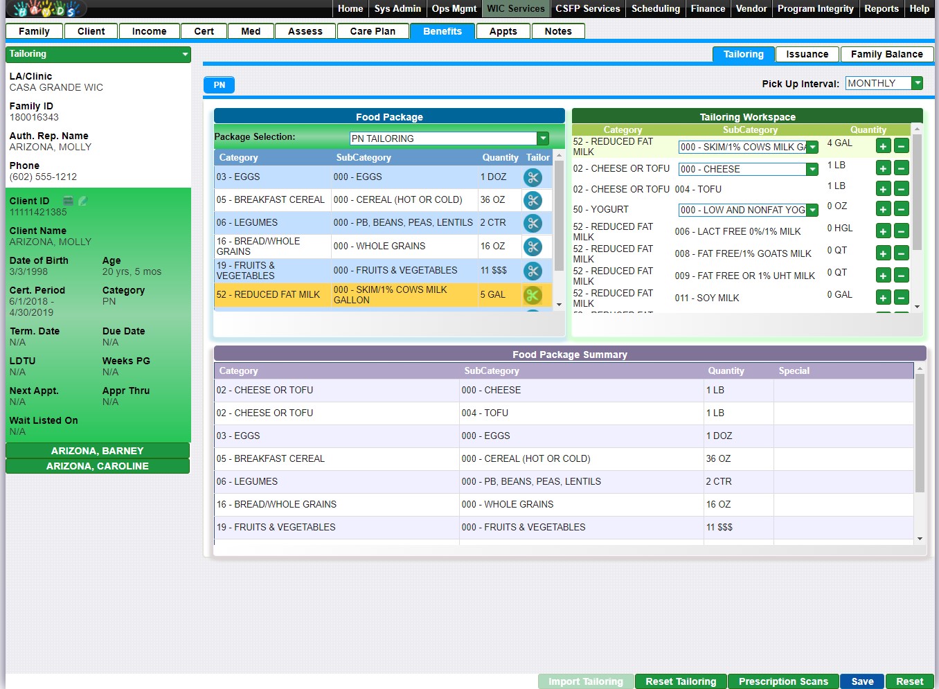Screen dimensions: 939x689
Task: Click the scissors tailor icon for Eggs
Action: tap(533, 177)
